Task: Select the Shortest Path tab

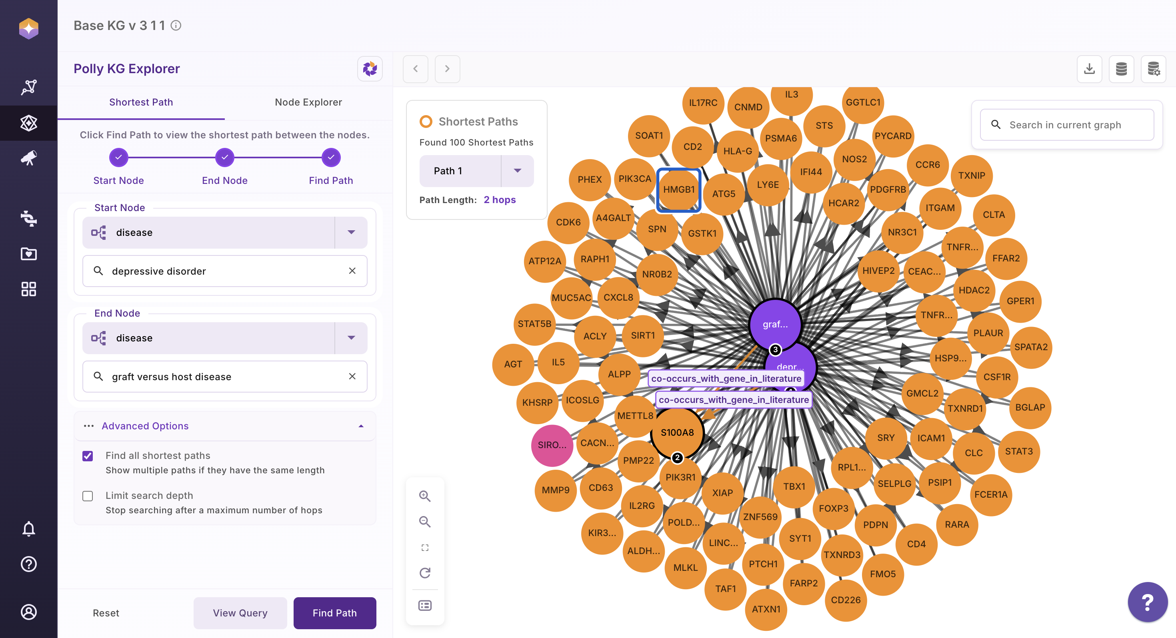Action: [x=141, y=102]
